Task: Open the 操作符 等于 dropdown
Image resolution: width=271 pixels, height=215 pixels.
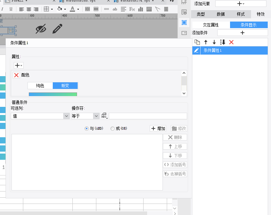Action: click(96, 116)
